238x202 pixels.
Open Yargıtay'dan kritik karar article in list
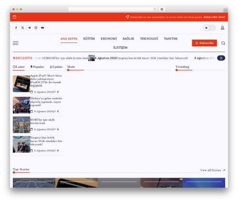(46, 141)
